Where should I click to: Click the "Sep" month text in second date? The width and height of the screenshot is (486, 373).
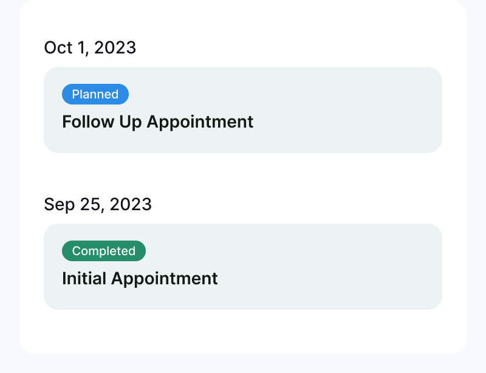point(58,204)
